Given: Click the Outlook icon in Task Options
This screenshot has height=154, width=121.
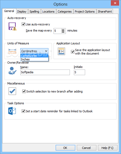Looking at the screenshot, I should pos(12,111).
